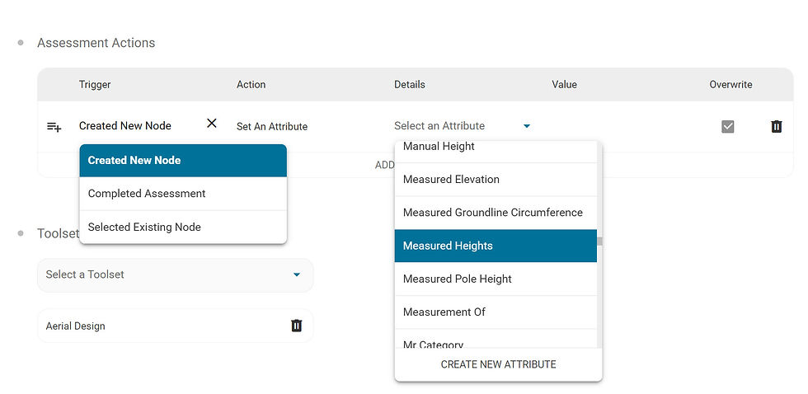Click the Set An Attribute action field
This screenshot has height=394, width=808.
[272, 127]
